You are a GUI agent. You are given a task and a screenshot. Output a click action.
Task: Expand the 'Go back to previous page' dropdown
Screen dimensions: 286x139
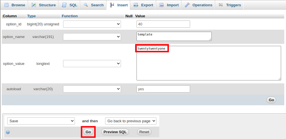coord(130,121)
